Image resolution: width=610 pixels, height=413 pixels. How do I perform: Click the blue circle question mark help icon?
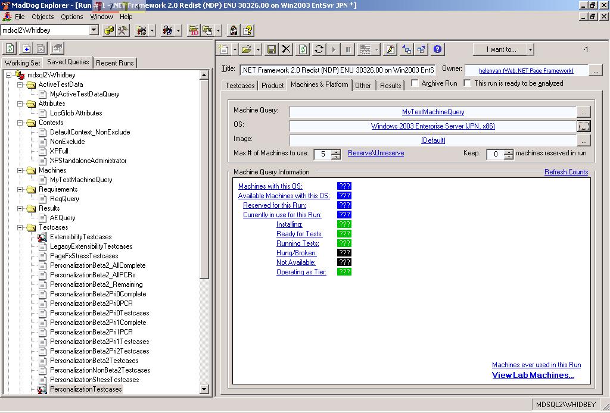pyautogui.click(x=438, y=49)
